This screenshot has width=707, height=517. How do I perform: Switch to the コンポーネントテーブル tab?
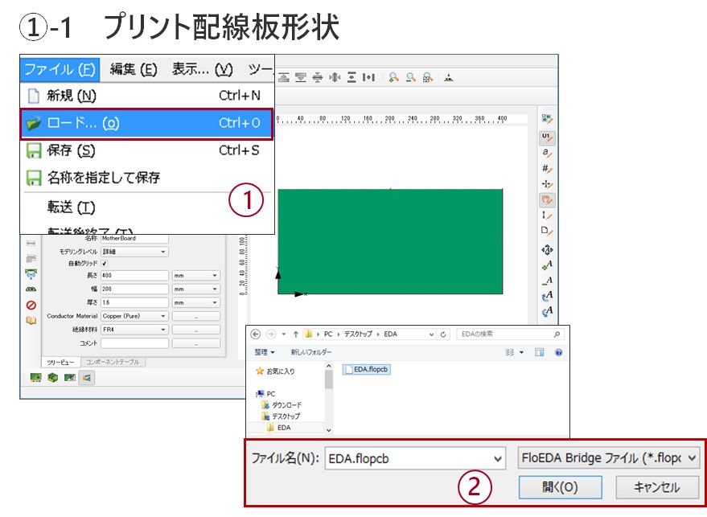[113, 362]
